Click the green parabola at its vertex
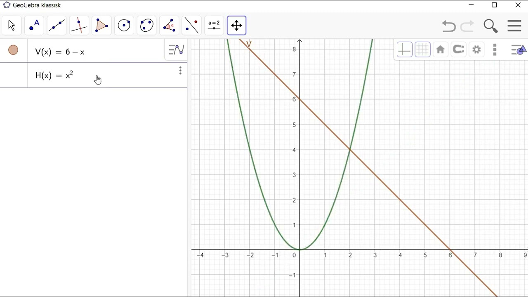This screenshot has width=528, height=297. [300, 249]
